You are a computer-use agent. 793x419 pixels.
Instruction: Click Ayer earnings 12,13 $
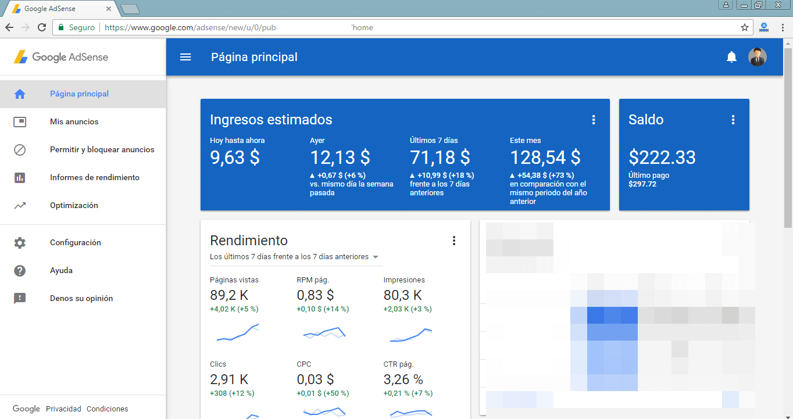pyautogui.click(x=340, y=157)
